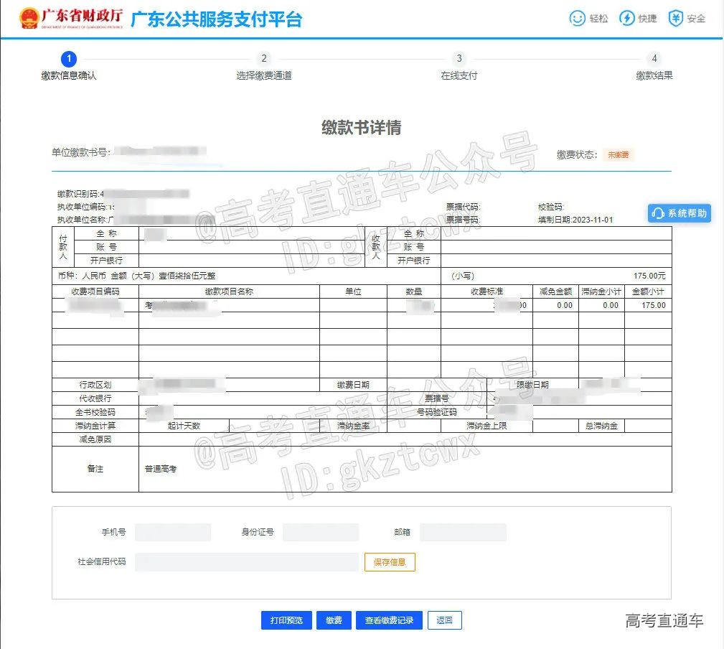
Task: Click the smiley face 轻松 icon
Action: [577, 19]
